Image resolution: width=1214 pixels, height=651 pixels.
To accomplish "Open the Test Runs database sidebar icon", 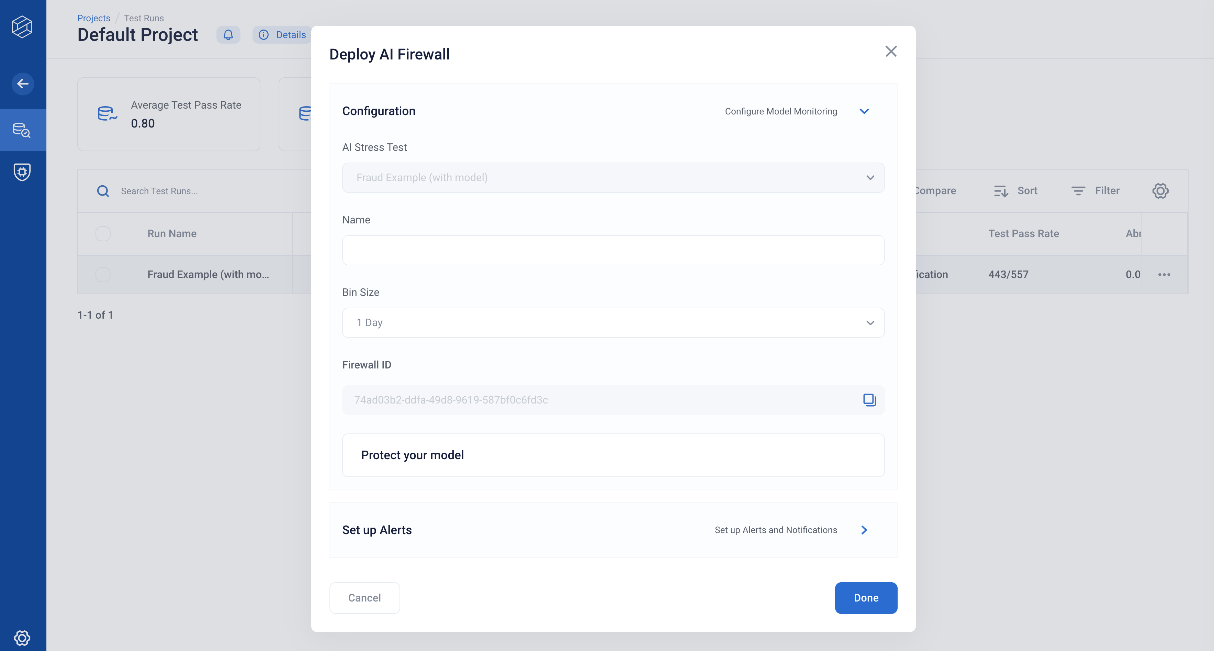I will (22, 130).
